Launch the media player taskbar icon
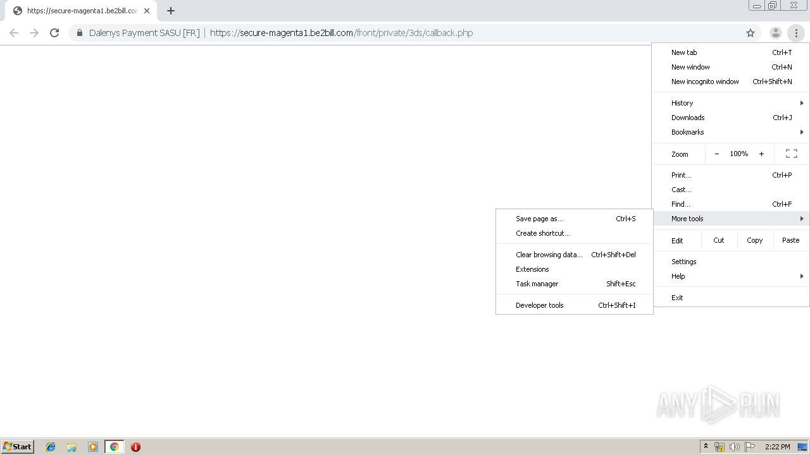 [x=93, y=447]
